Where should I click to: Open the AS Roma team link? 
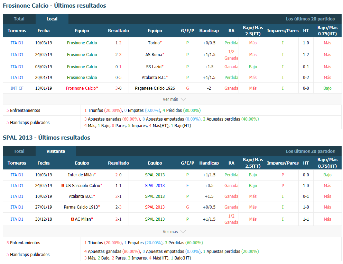(x=154, y=55)
